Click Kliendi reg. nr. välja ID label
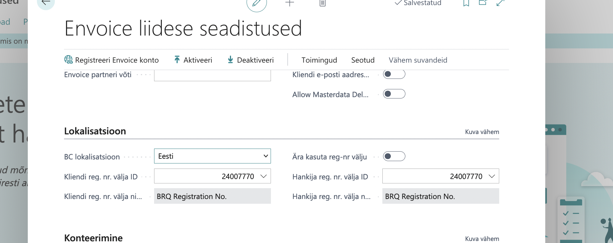 point(101,177)
